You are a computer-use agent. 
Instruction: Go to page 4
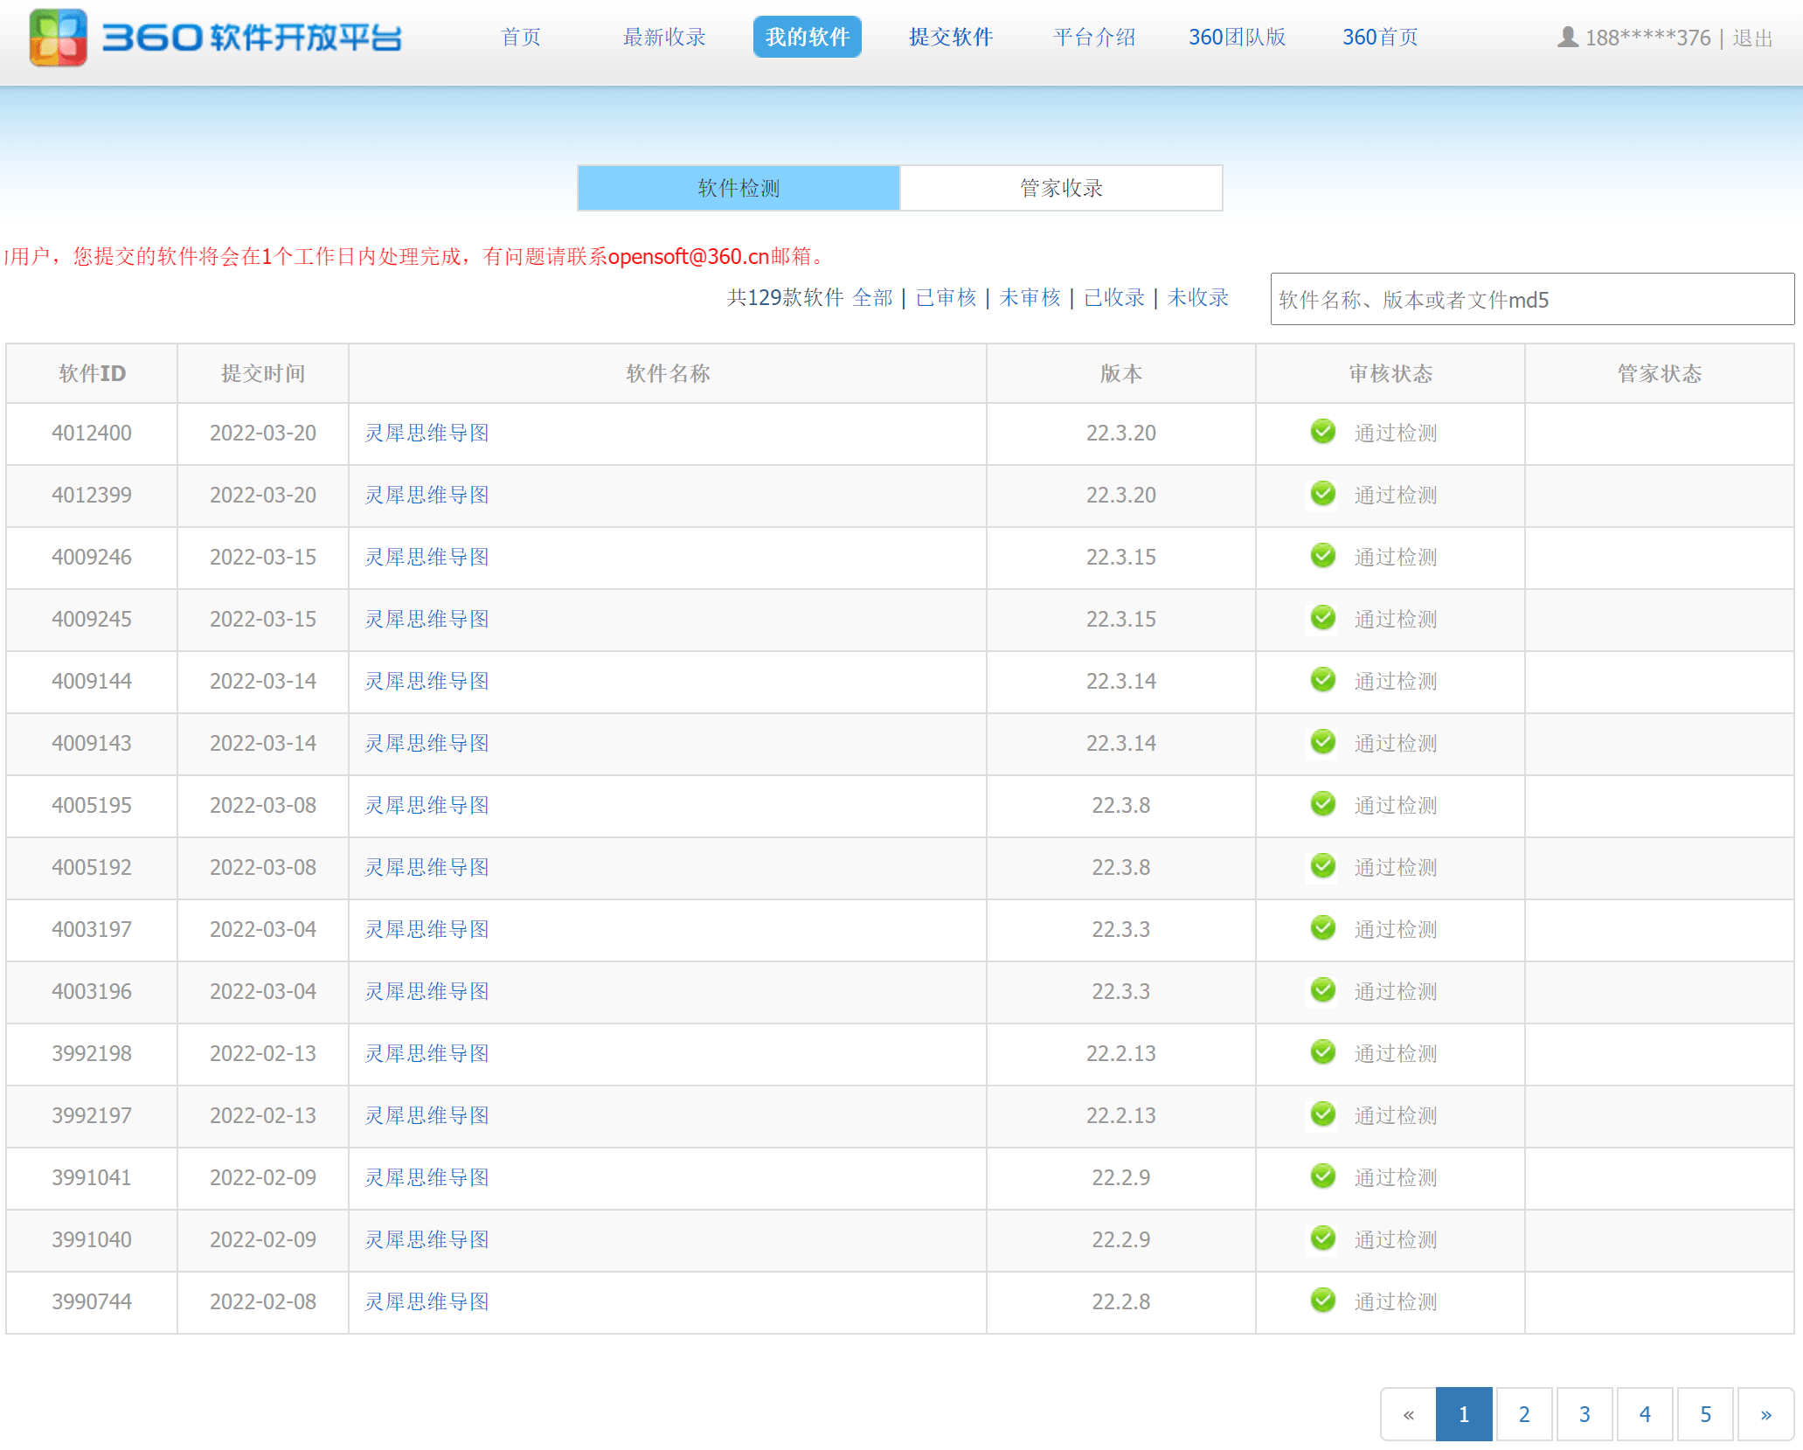pos(1645,1414)
